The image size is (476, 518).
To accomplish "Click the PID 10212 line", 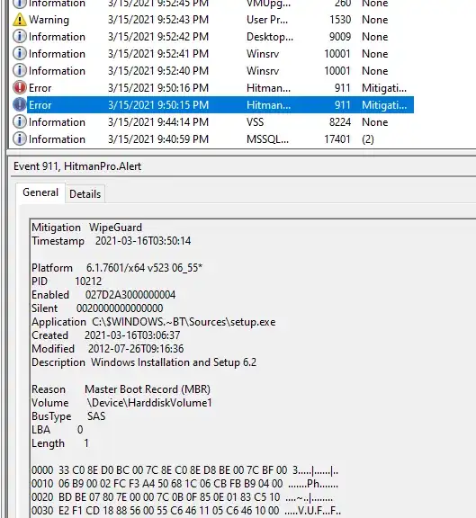I will (67, 281).
